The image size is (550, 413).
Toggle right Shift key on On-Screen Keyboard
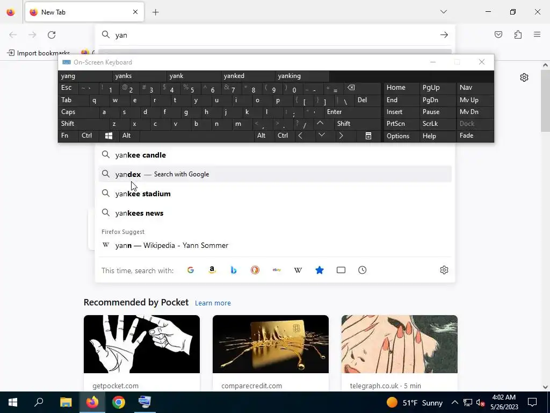(357, 124)
